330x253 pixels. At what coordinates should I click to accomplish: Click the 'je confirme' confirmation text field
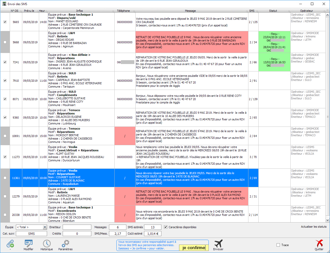pyautogui.click(x=194, y=248)
